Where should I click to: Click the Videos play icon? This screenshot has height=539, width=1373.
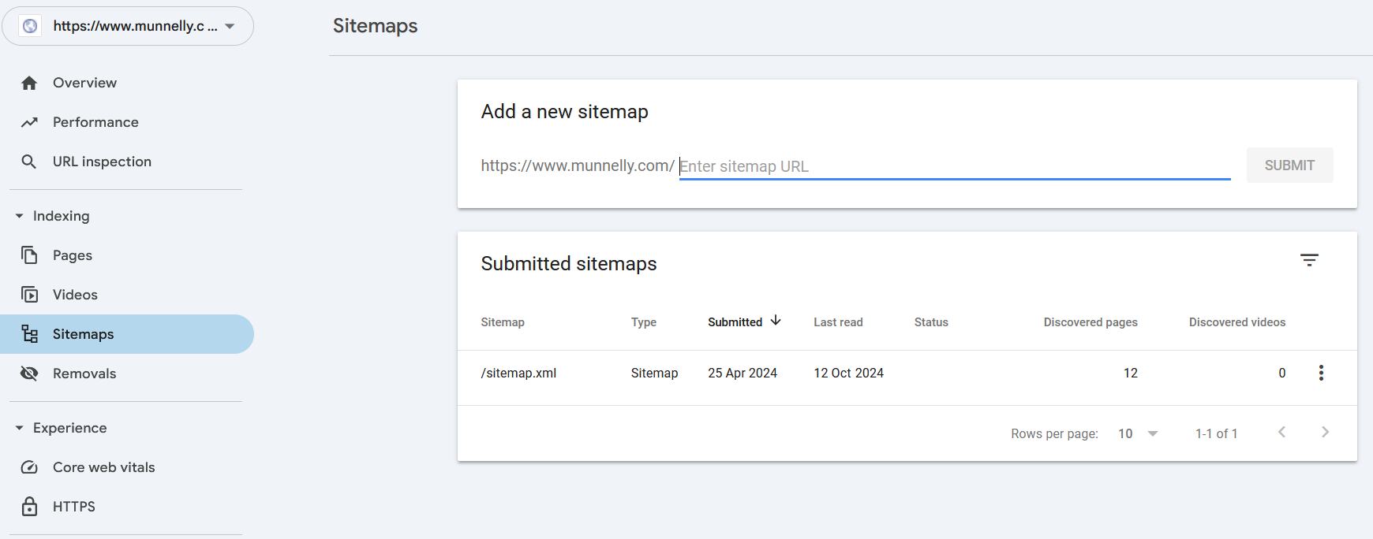[29, 295]
